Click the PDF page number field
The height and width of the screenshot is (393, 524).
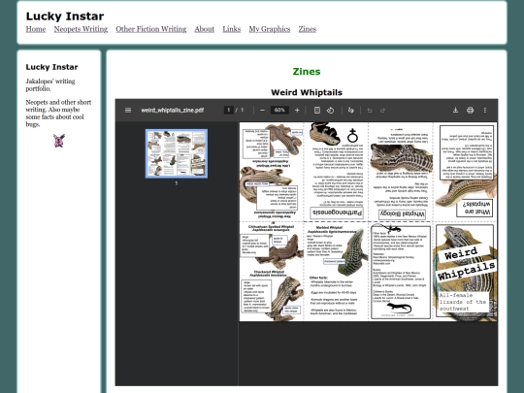pyautogui.click(x=229, y=110)
